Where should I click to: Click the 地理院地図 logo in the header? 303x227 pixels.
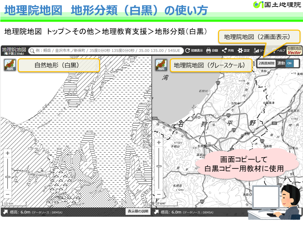14,51
